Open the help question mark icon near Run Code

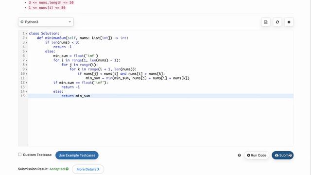coord(240,156)
